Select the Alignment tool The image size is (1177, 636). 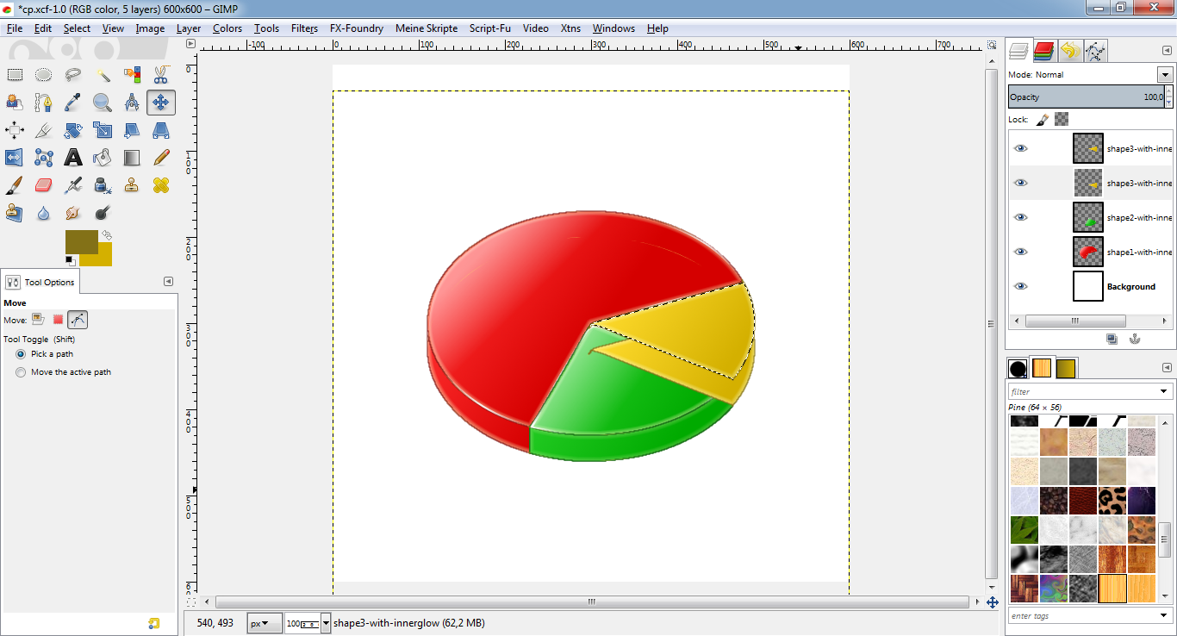tap(15, 130)
